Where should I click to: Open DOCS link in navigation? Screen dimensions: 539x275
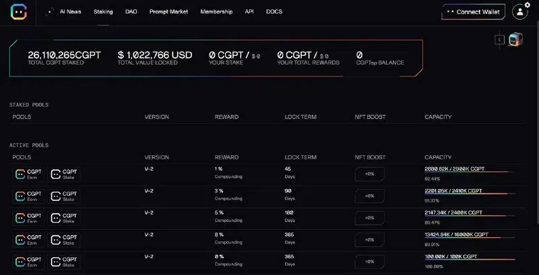click(274, 11)
